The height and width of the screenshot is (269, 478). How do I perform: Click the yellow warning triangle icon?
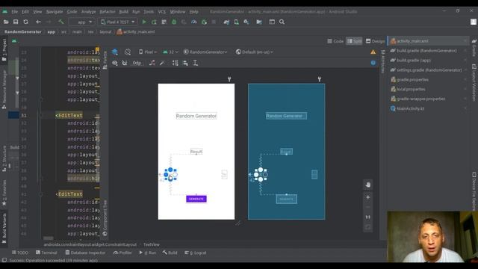[373, 52]
